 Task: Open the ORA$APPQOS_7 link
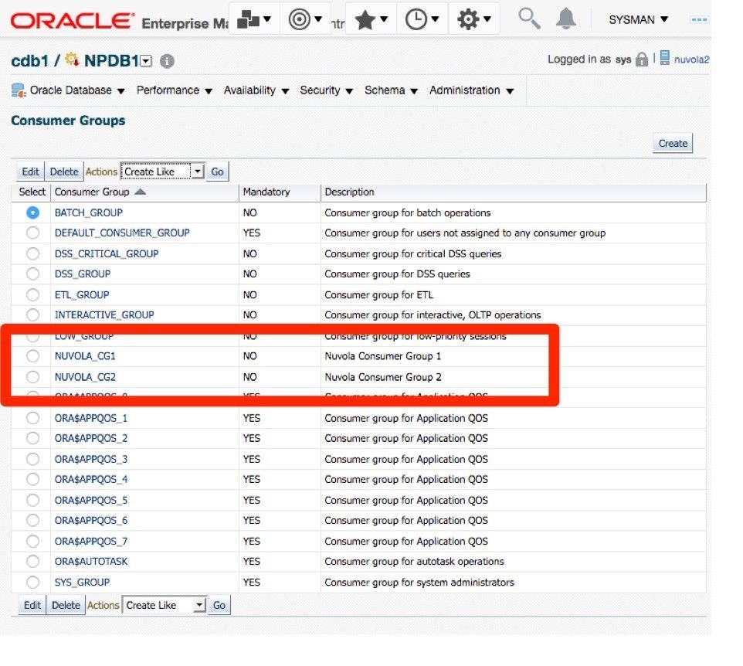coord(91,541)
